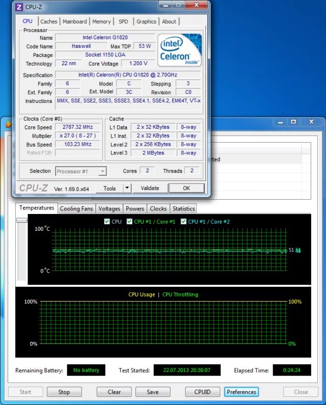Click the Specification field text
Screen dimensions: 326x405
click(x=128, y=75)
